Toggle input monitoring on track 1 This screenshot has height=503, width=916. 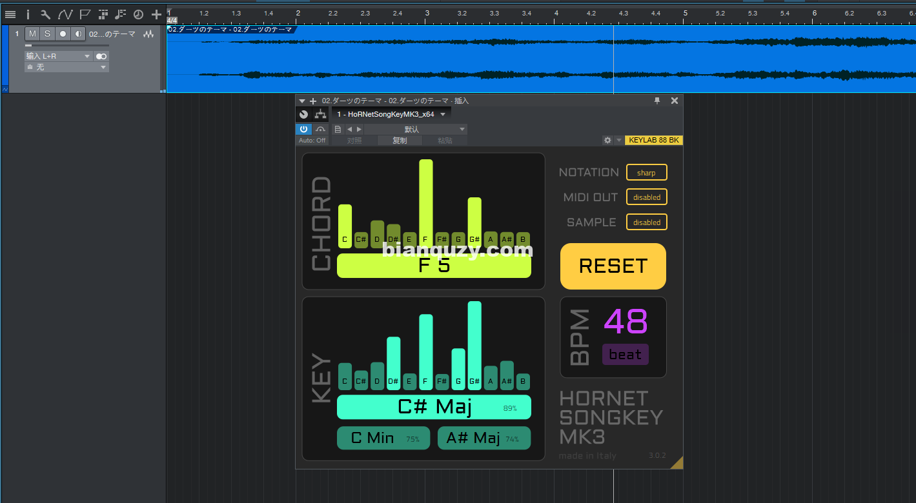tap(78, 34)
